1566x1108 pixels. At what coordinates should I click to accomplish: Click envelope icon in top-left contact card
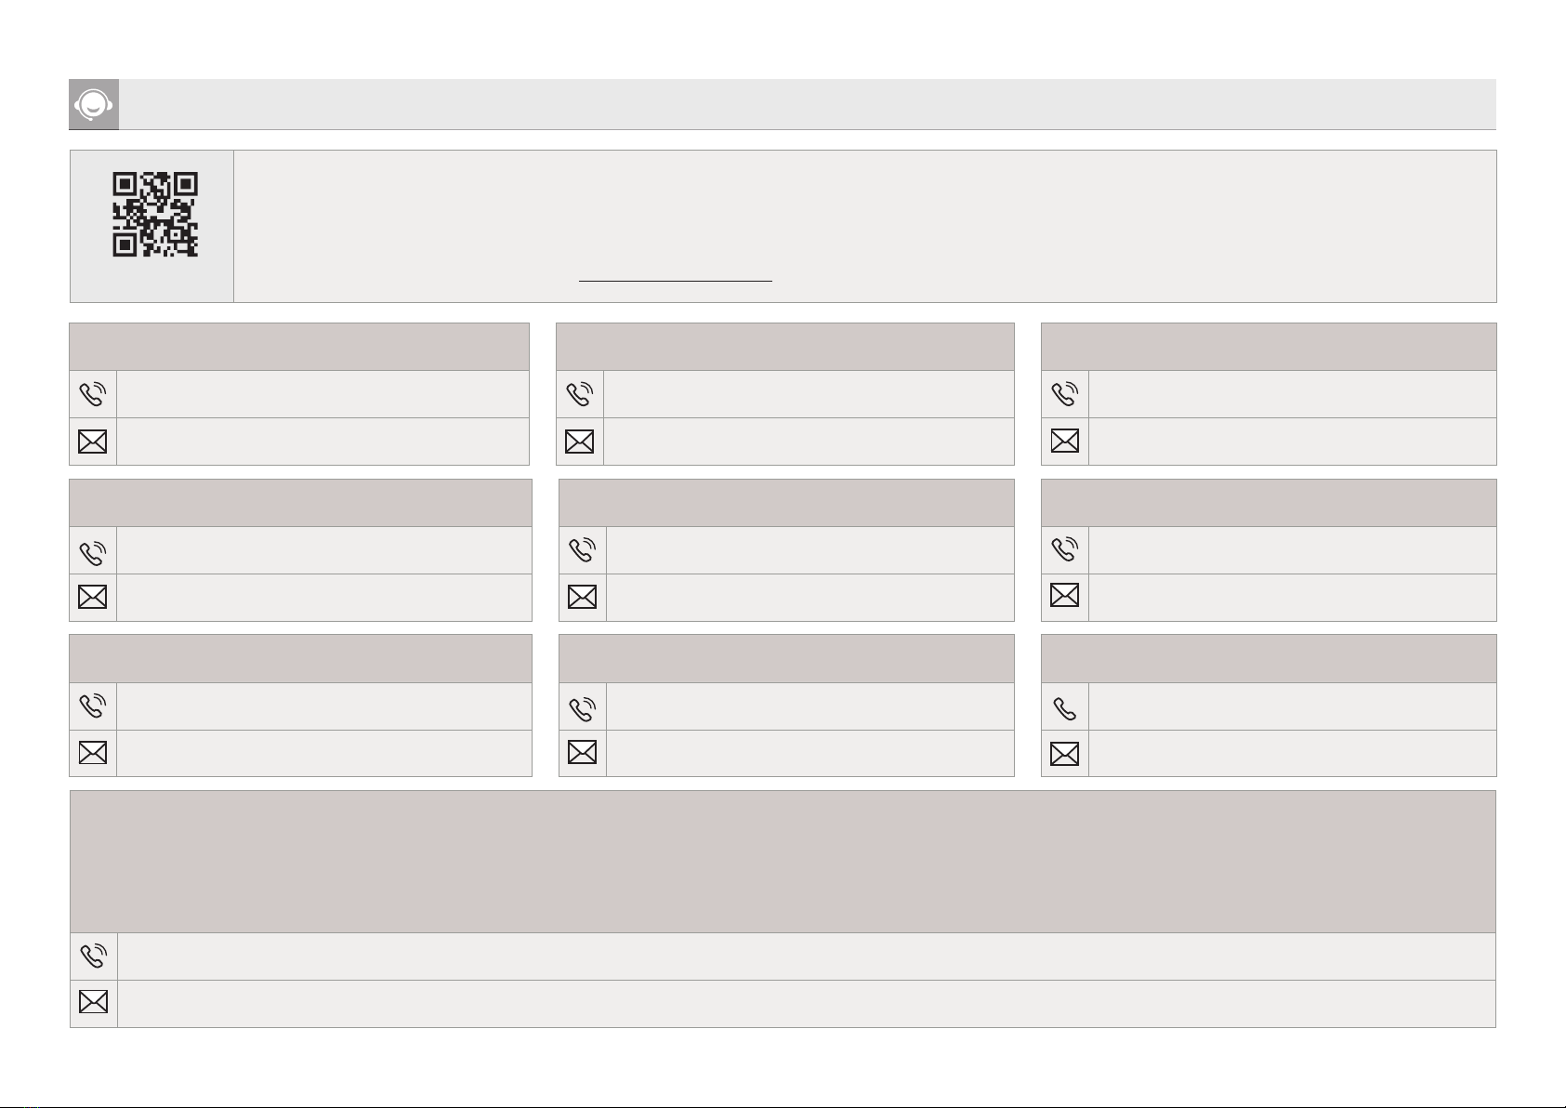93,442
